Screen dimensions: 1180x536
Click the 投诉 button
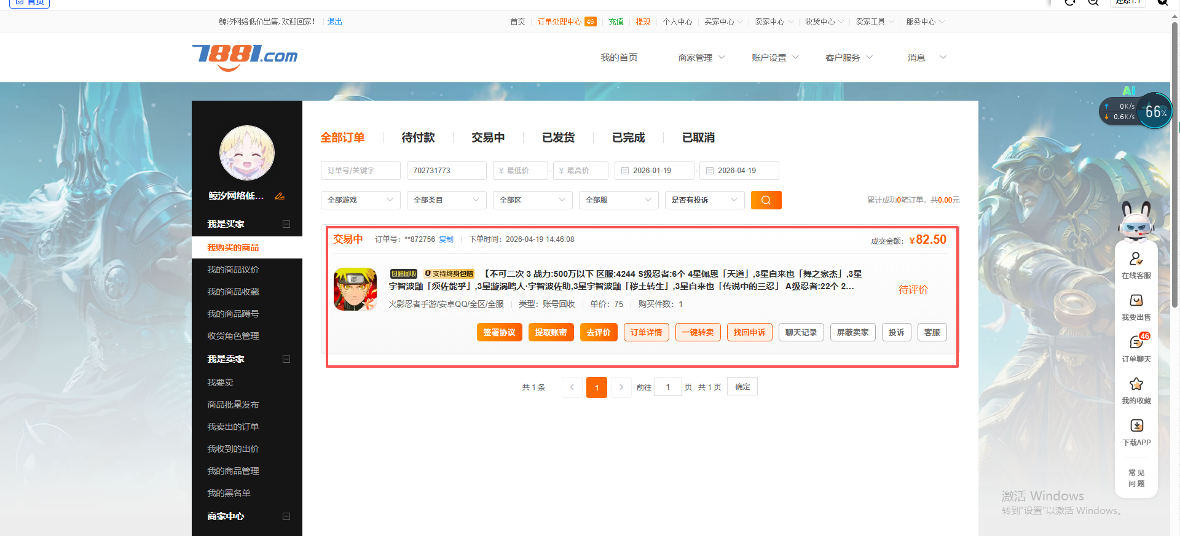pyautogui.click(x=897, y=332)
